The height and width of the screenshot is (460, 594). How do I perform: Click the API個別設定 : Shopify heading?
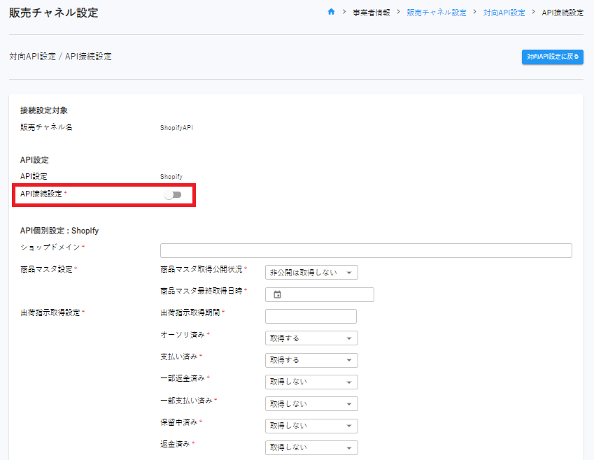click(59, 231)
